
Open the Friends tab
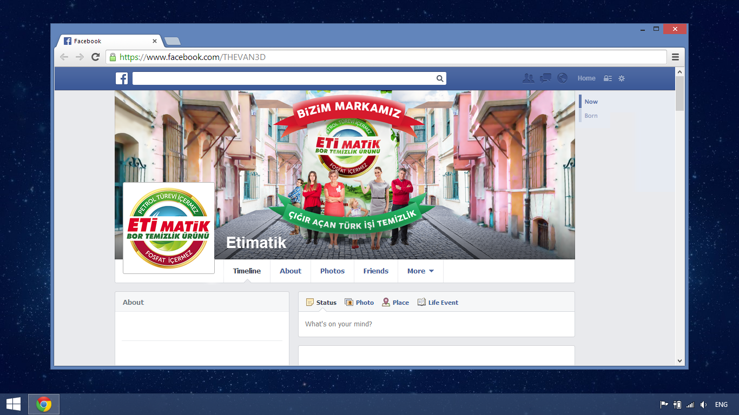(376, 271)
